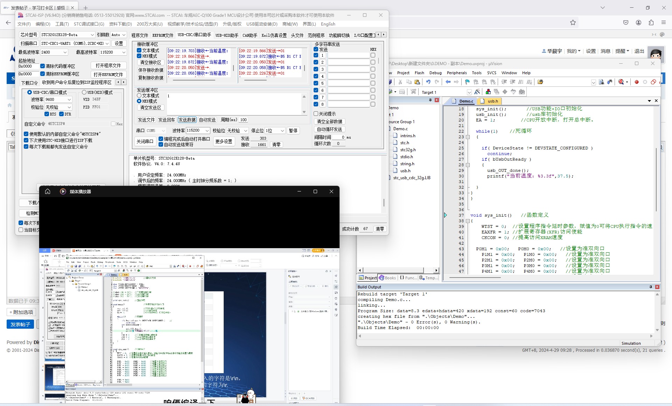This screenshot has width=672, height=406.
Task: Select USB(HID)模式 radio button
Action: [x=84, y=92]
